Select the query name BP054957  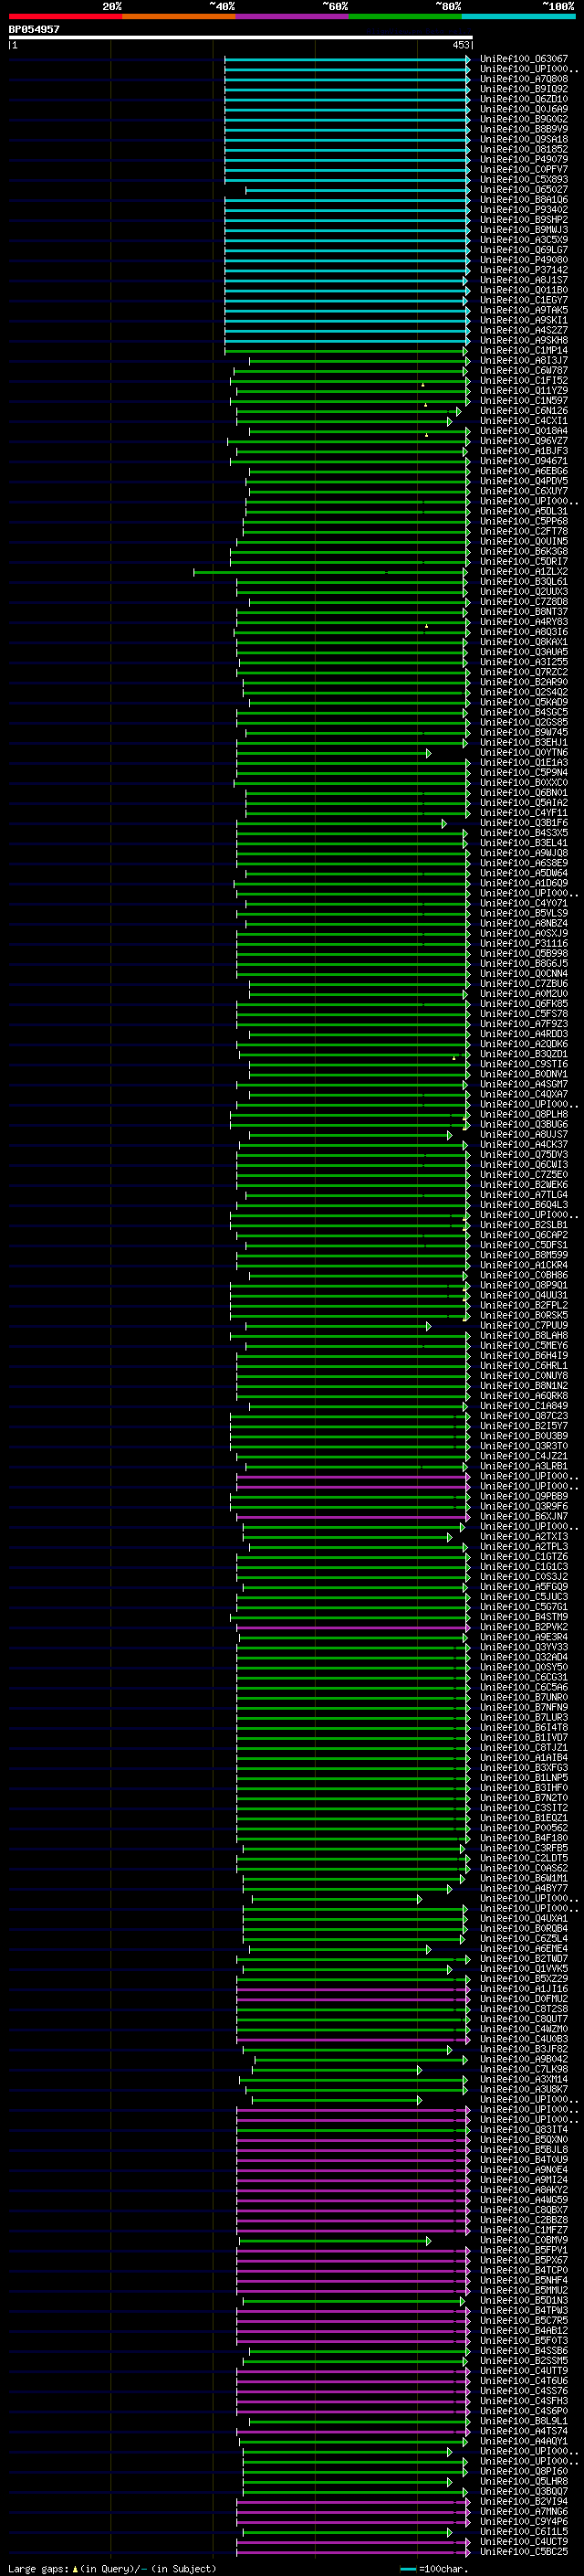tap(34, 29)
